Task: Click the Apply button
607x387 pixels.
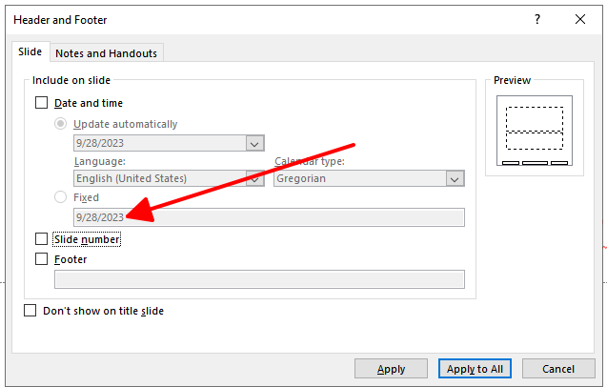Action: click(x=391, y=369)
